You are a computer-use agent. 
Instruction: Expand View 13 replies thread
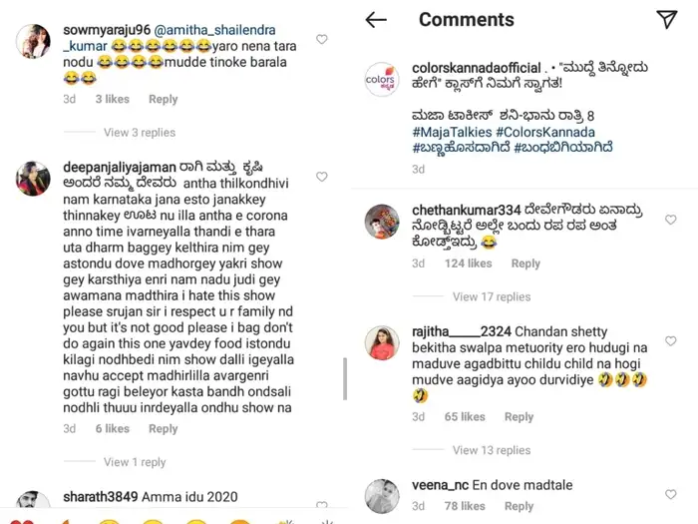[x=491, y=450]
